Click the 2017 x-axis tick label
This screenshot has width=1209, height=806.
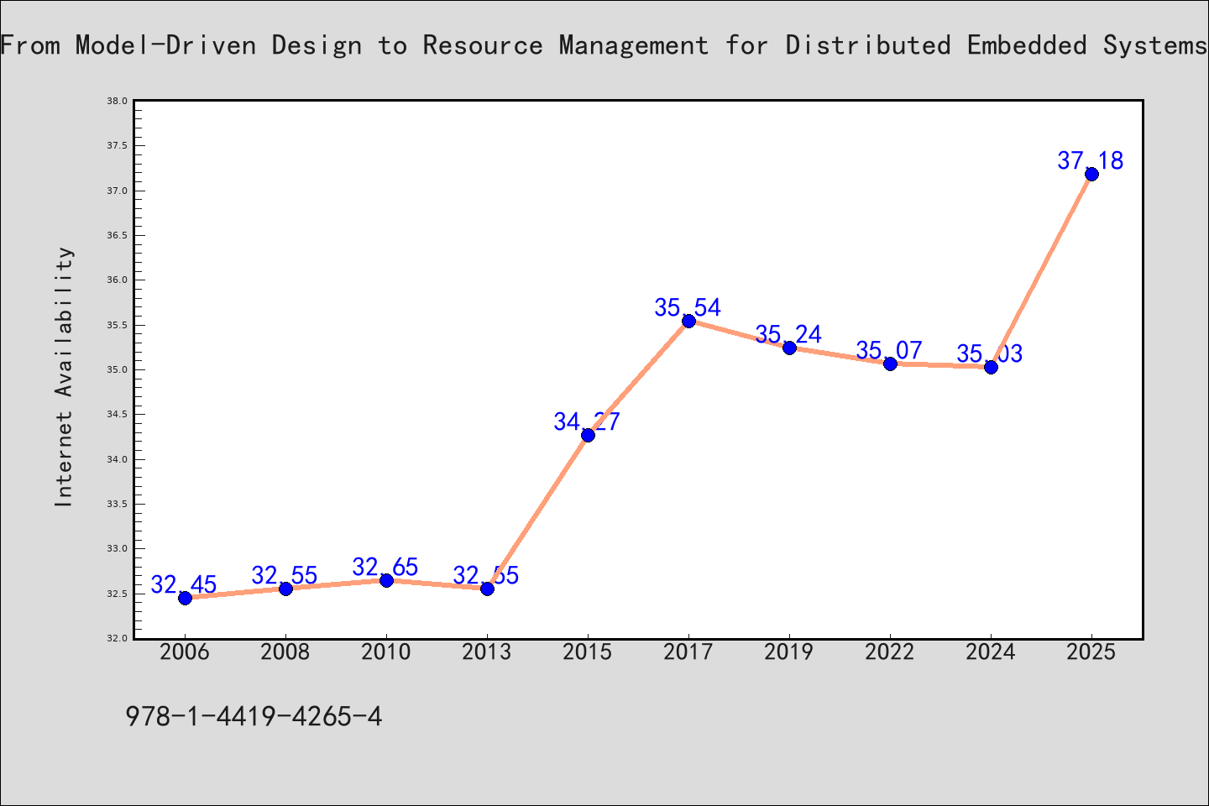(x=688, y=652)
